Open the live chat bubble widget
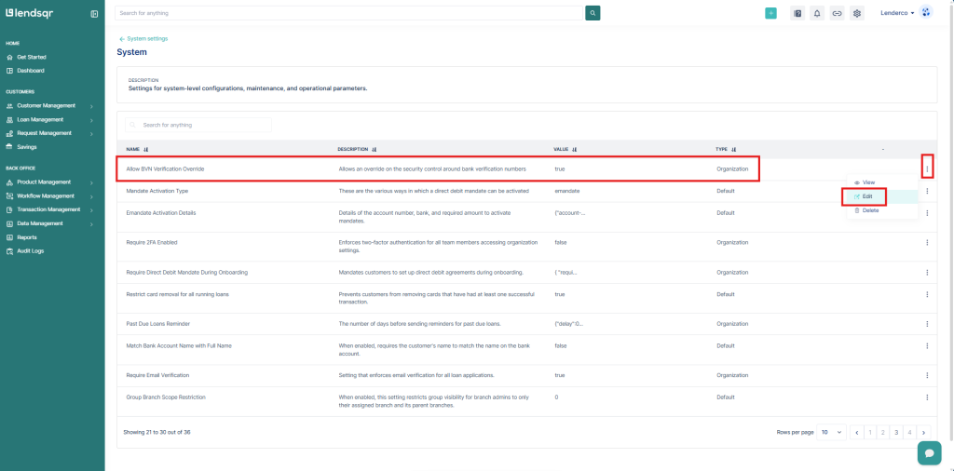Image resolution: width=954 pixels, height=471 pixels. (929, 452)
